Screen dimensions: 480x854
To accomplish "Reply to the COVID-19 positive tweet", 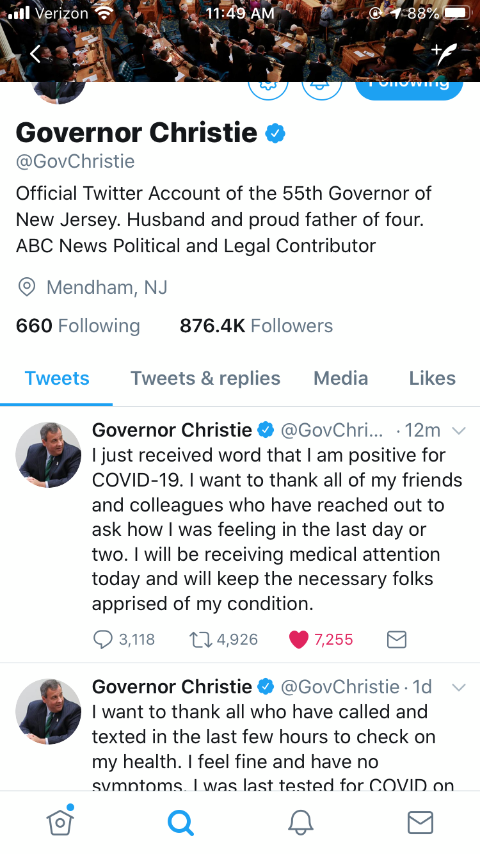I will point(103,639).
